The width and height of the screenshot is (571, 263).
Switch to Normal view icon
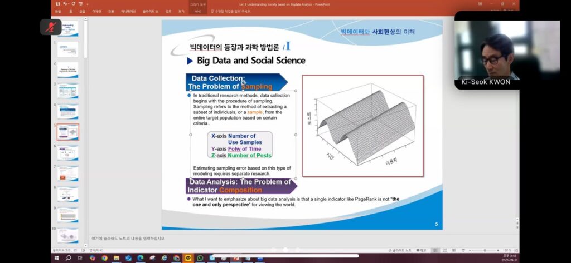point(435,250)
